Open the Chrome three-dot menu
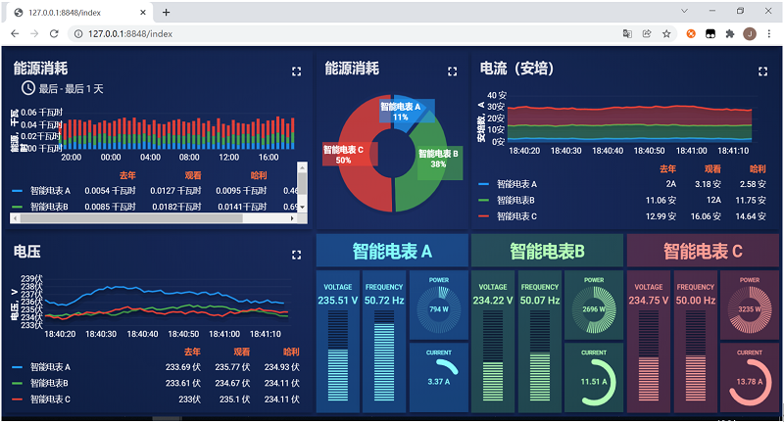Viewport: 784px width, 423px height. (769, 33)
